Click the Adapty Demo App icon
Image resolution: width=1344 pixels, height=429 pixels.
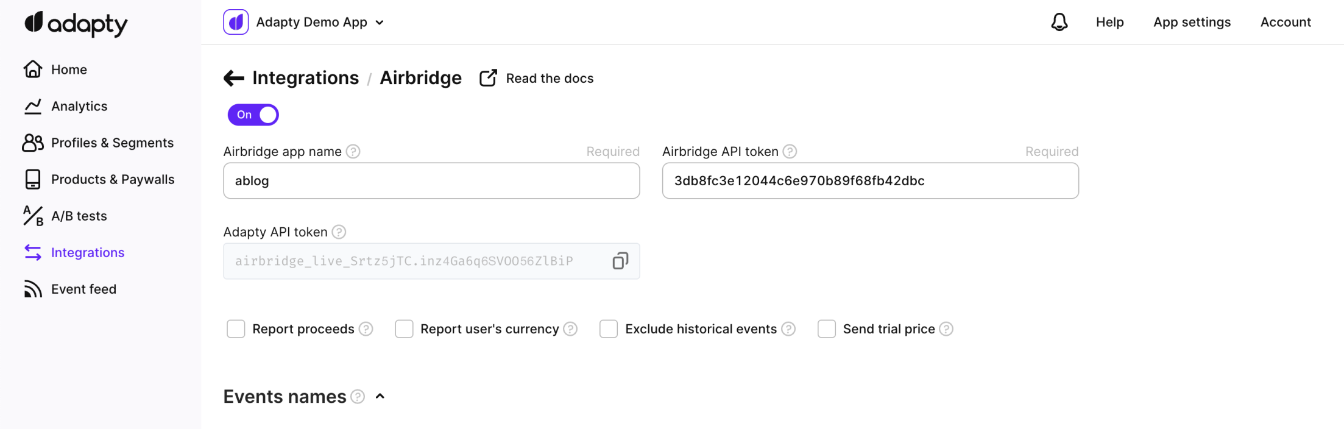(x=236, y=22)
